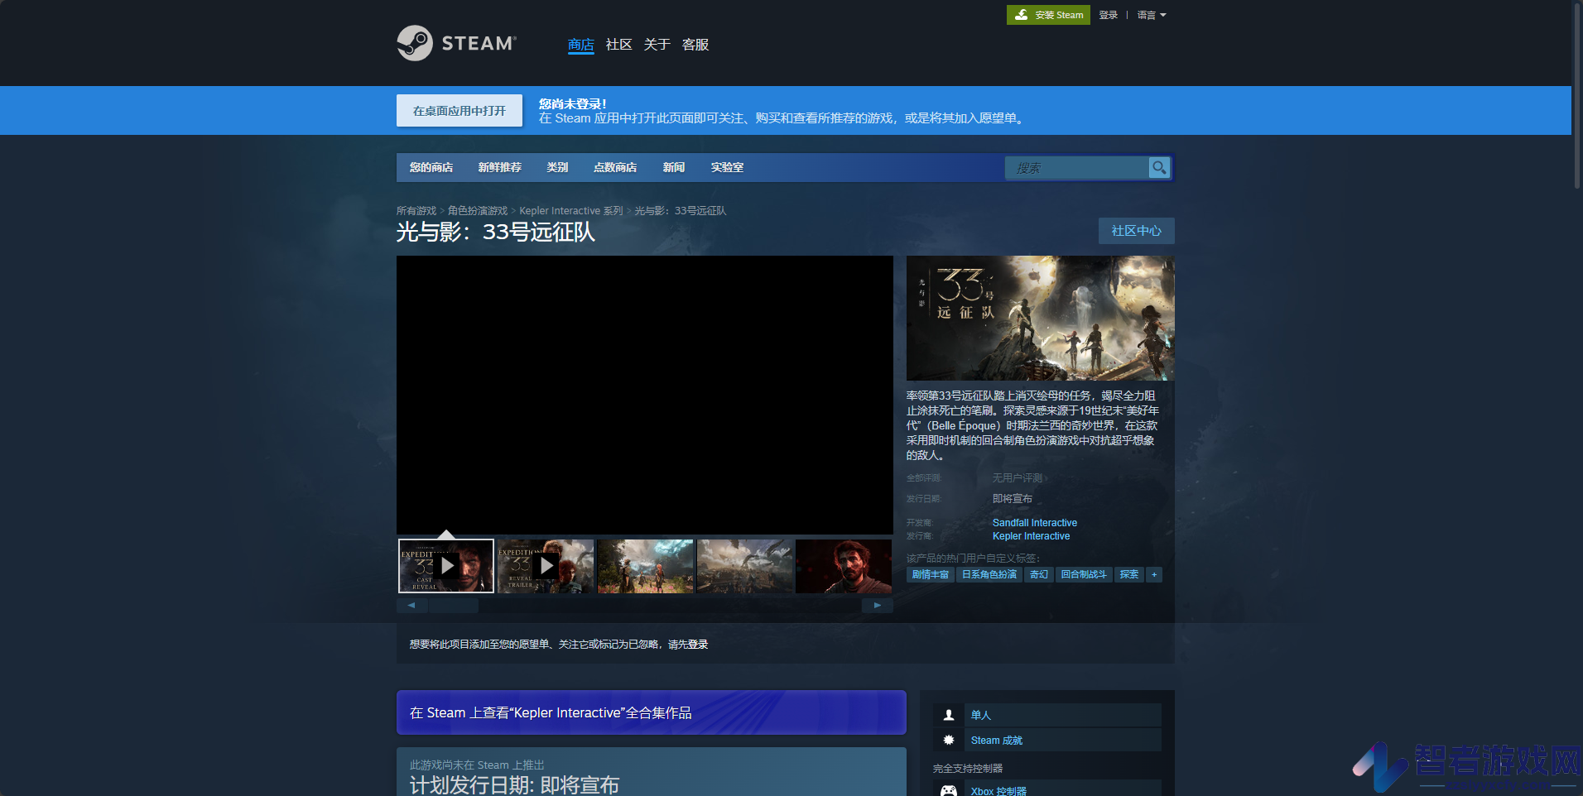Click the main video player area

[x=645, y=395]
